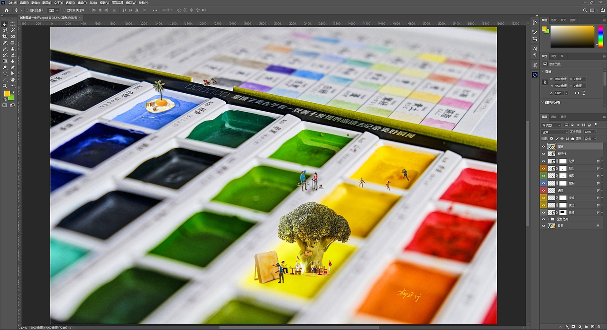Select the Gradient tool
Image resolution: width=607 pixels, height=330 pixels.
[x=5, y=61]
